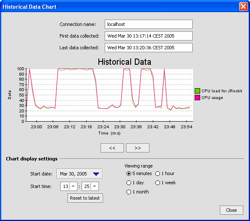
Task: Advance chart with the >> button
Action: point(138,148)
